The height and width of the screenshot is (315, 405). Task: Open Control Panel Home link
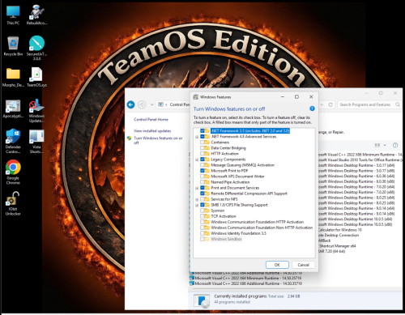151,119
